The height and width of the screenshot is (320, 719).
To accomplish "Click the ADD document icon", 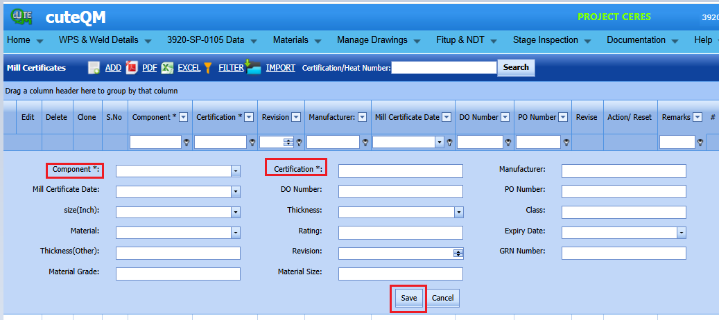I will click(x=94, y=68).
